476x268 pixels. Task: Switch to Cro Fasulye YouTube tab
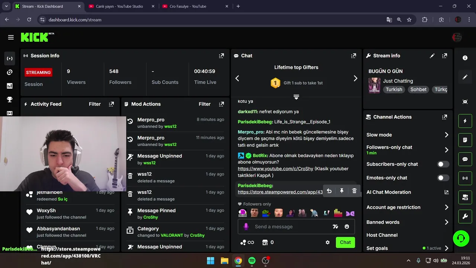pos(195,6)
